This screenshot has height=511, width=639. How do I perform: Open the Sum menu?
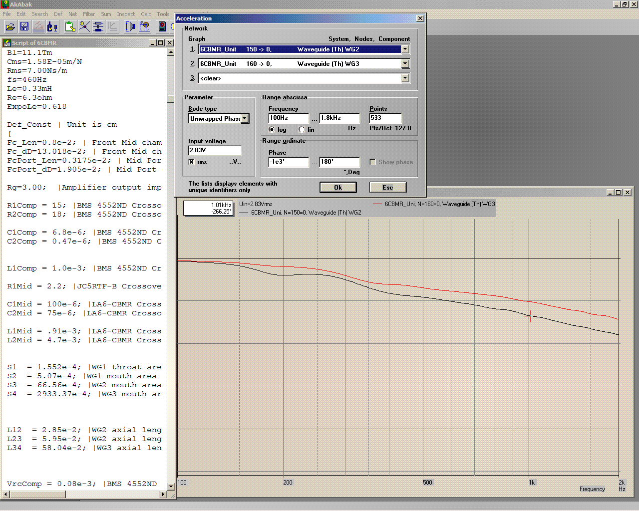click(x=106, y=14)
